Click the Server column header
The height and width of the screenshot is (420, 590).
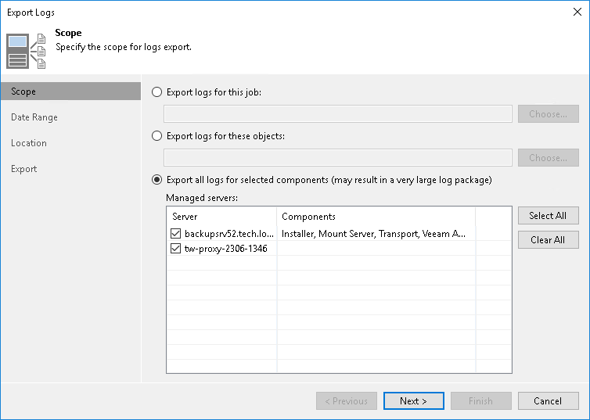click(x=222, y=217)
